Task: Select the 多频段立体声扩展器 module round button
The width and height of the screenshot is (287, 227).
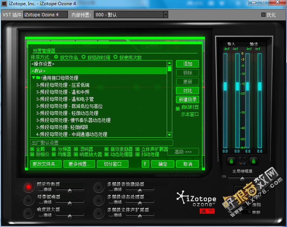Action: pos(99,213)
